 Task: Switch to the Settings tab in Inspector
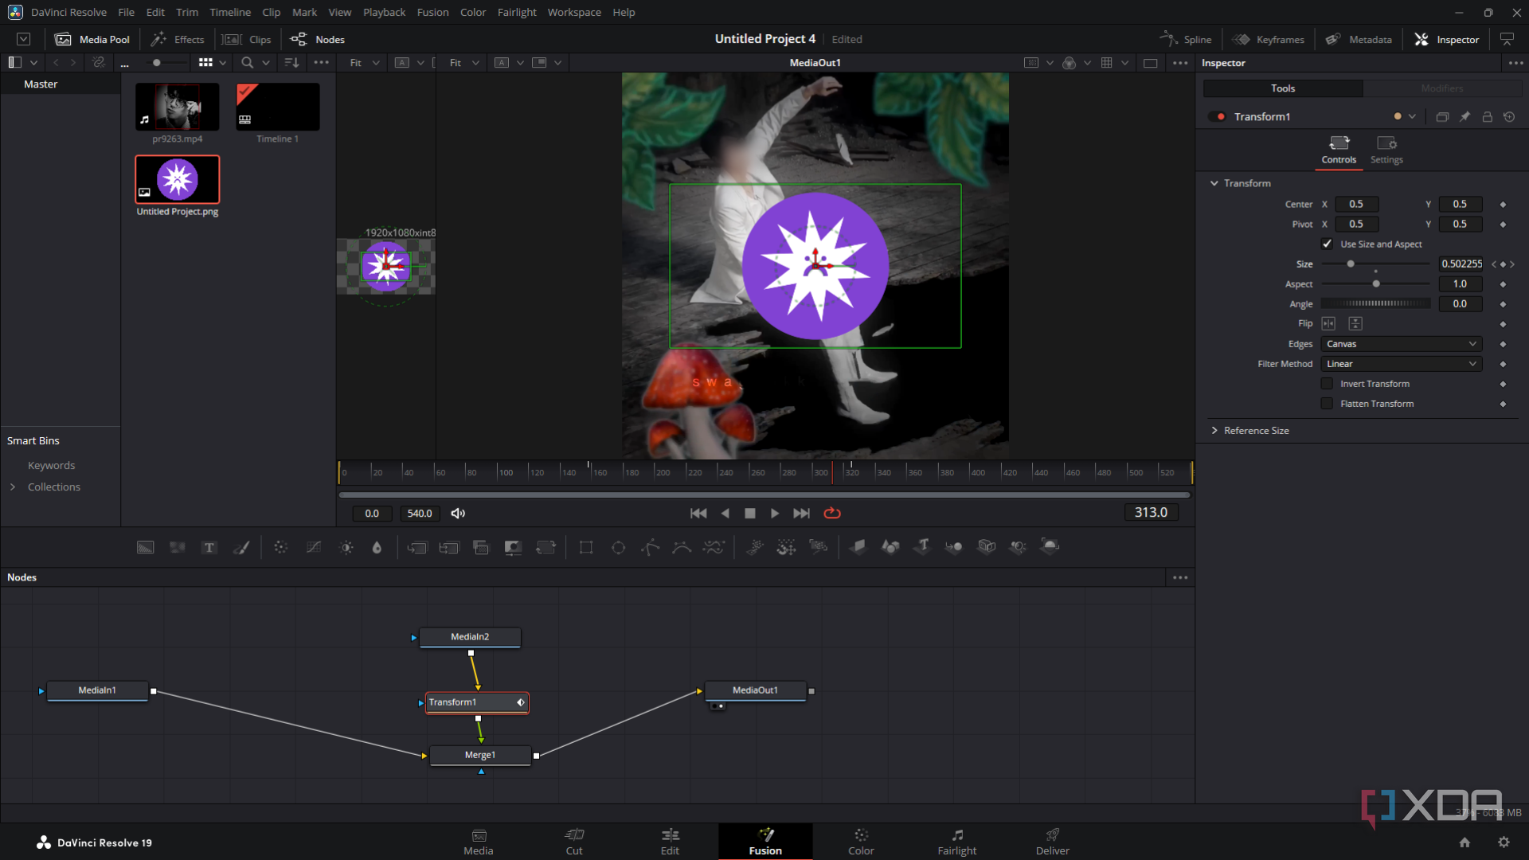click(1386, 150)
